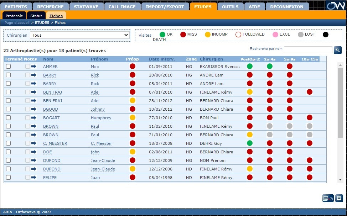347x216 pixels.
Task: Click the date 18/07/2008
Action: 161,143
